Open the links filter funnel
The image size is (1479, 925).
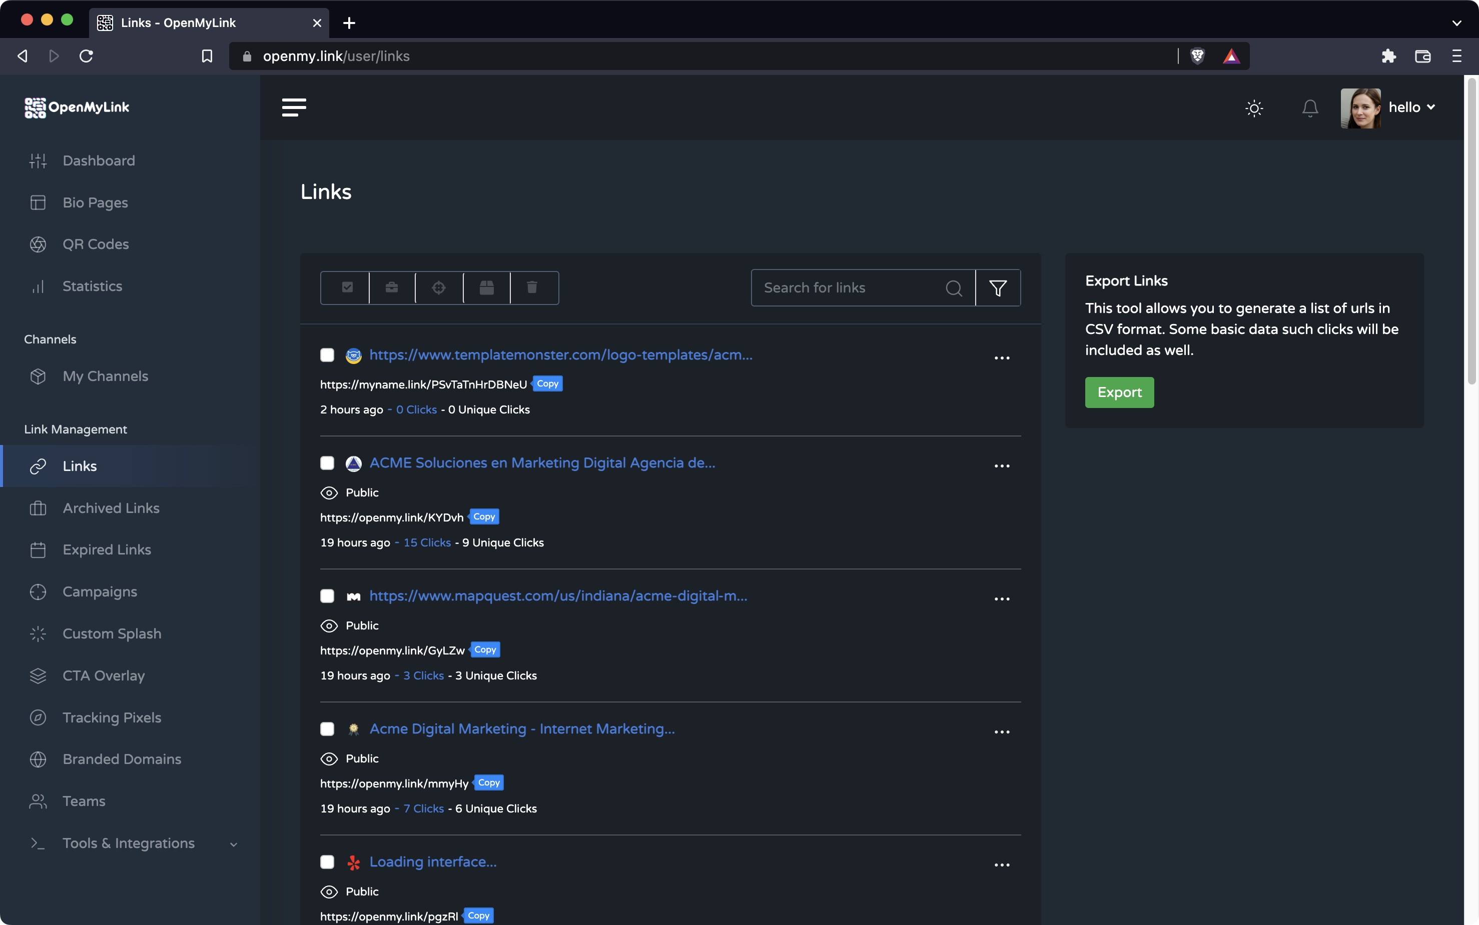tap(998, 287)
